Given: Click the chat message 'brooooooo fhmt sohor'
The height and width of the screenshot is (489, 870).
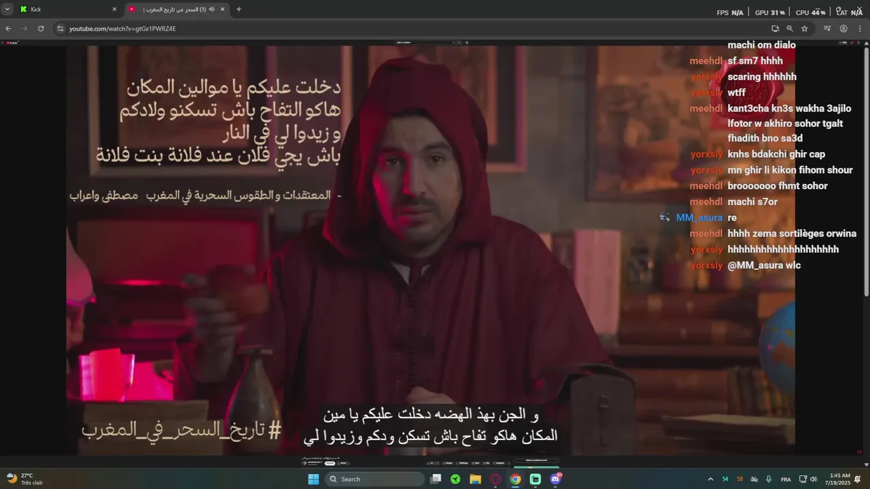Looking at the screenshot, I should pyautogui.click(x=778, y=185).
